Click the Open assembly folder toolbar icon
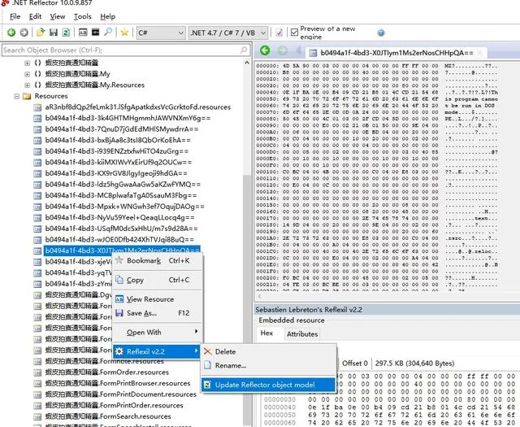 pyautogui.click(x=41, y=33)
